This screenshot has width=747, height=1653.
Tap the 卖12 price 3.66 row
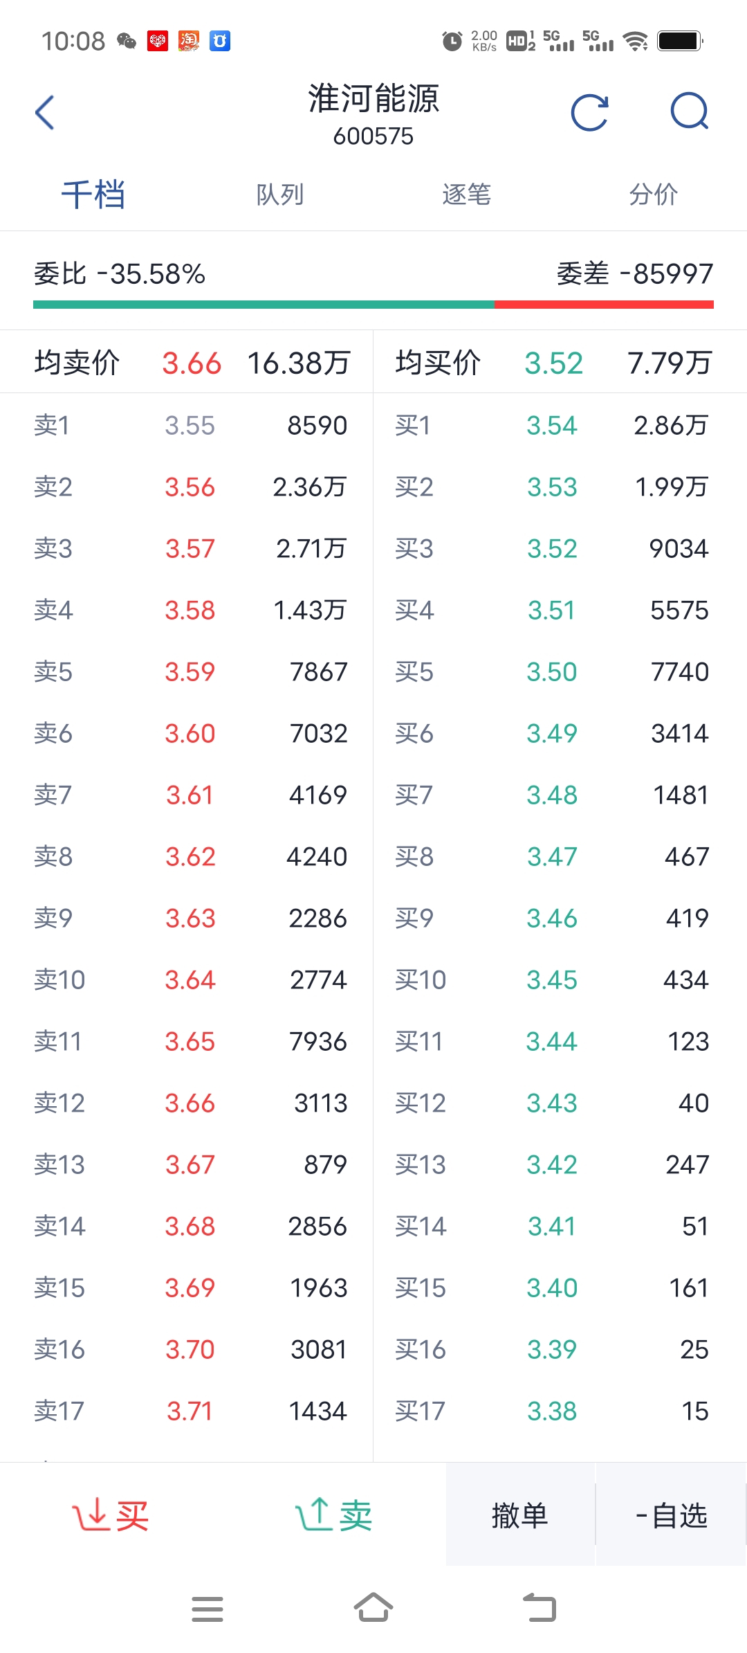(x=187, y=1103)
